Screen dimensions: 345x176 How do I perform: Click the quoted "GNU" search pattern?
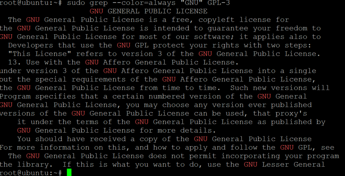point(191,3)
